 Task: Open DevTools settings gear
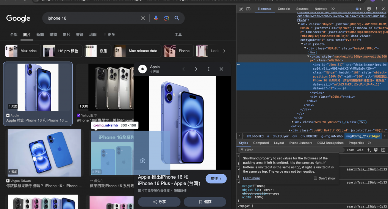[369, 9]
